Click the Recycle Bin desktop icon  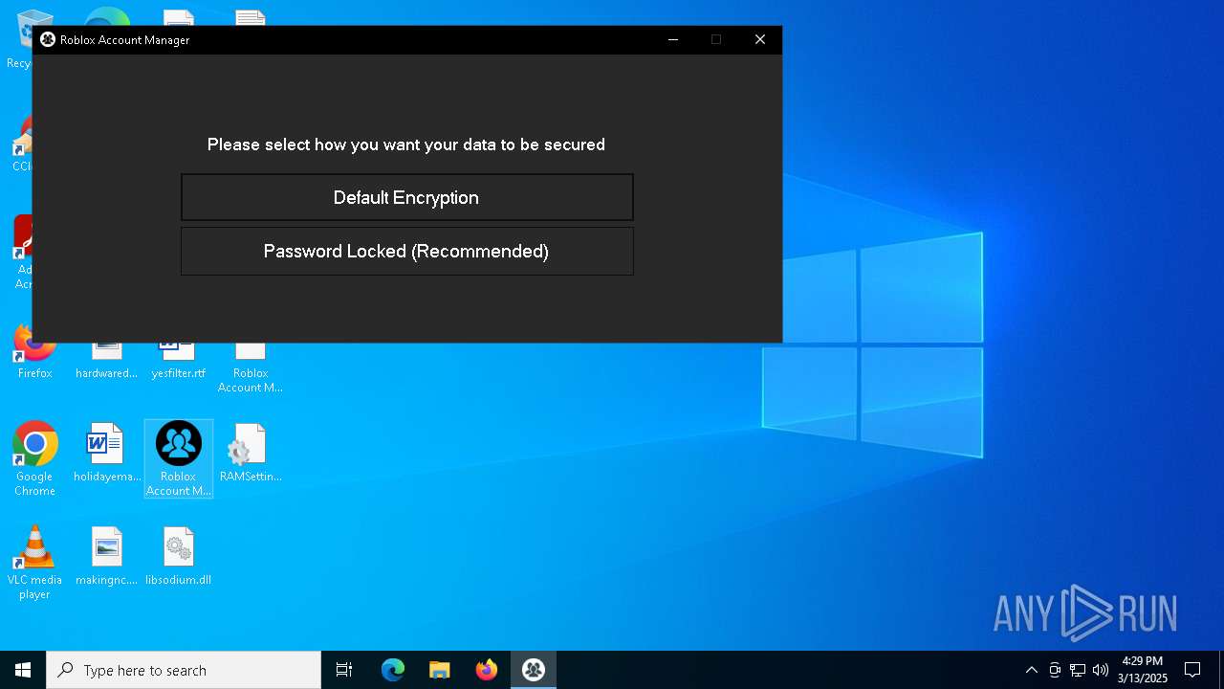[x=17, y=38]
